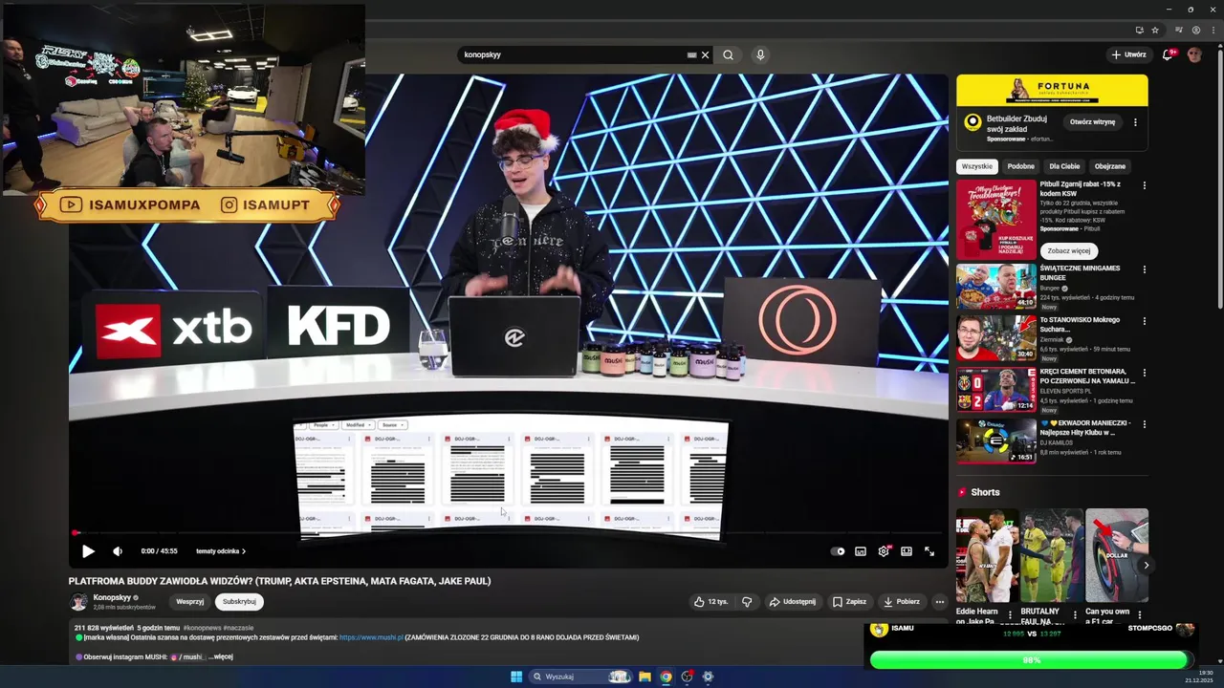
Task: Open the 'Eddie Hearn on Jake Pa...' Short
Action: tap(988, 556)
